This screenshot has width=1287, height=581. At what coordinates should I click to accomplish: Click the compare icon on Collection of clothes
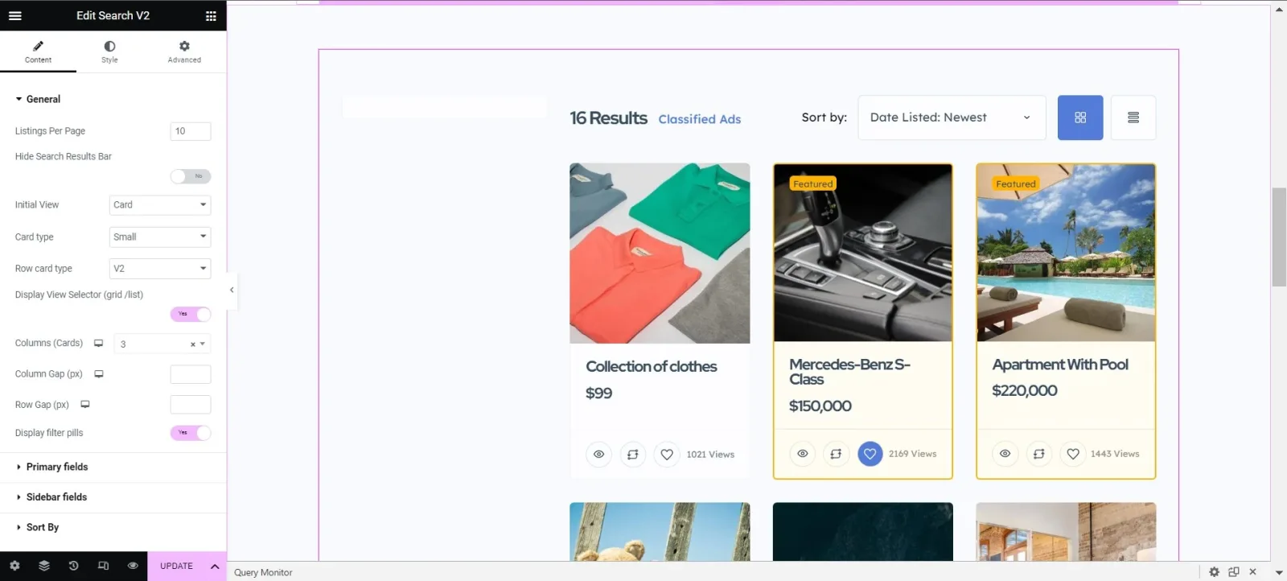633,455
